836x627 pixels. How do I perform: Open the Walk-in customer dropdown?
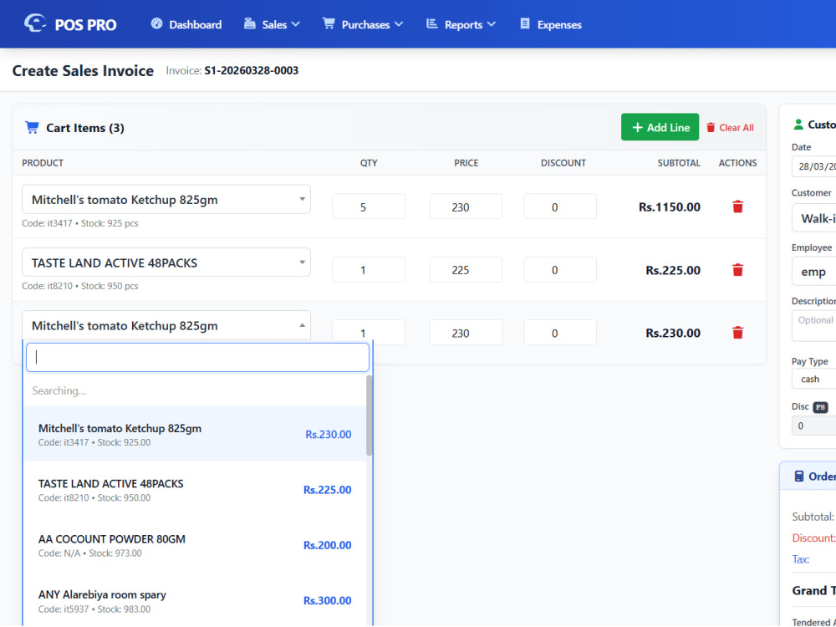tap(814, 218)
